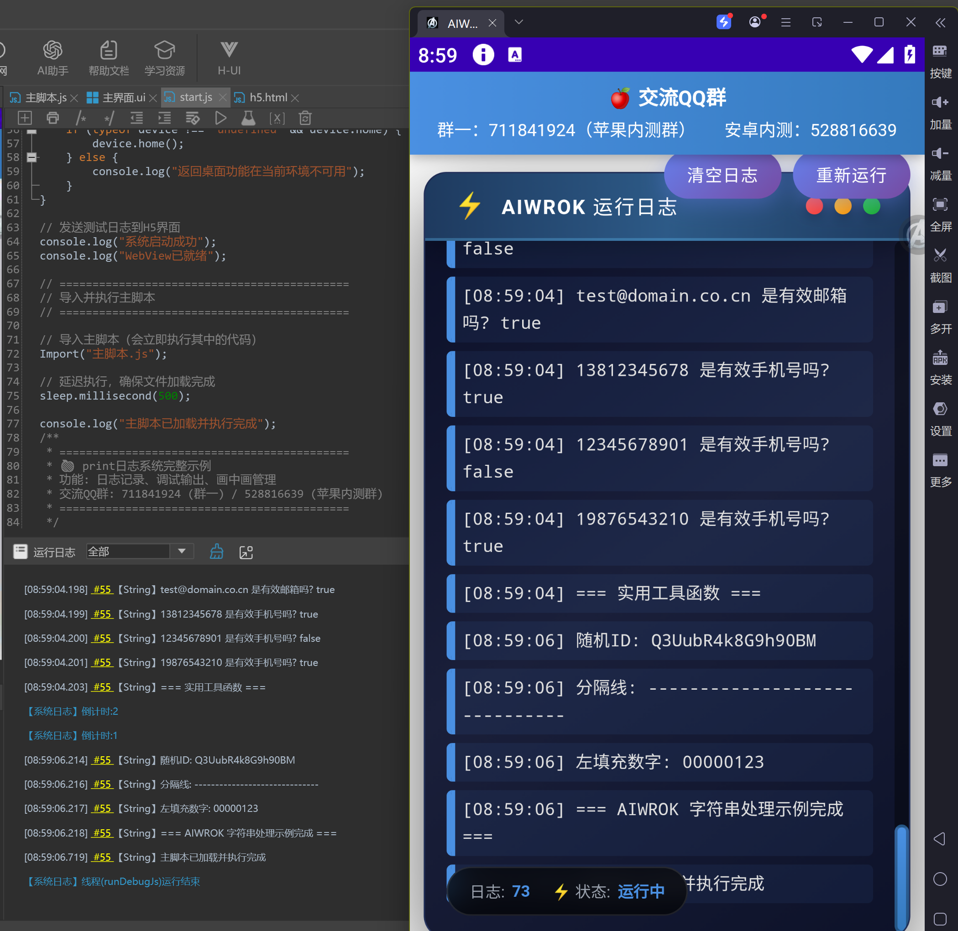The width and height of the screenshot is (958, 931).
Task: Click the Android back triangle button
Action: (x=939, y=839)
